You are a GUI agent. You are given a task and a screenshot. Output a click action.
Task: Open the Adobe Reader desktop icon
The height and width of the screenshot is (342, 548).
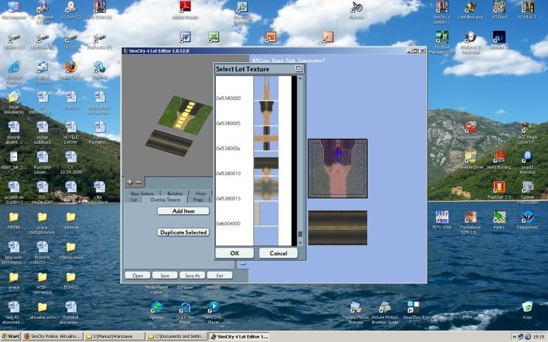click(x=185, y=10)
